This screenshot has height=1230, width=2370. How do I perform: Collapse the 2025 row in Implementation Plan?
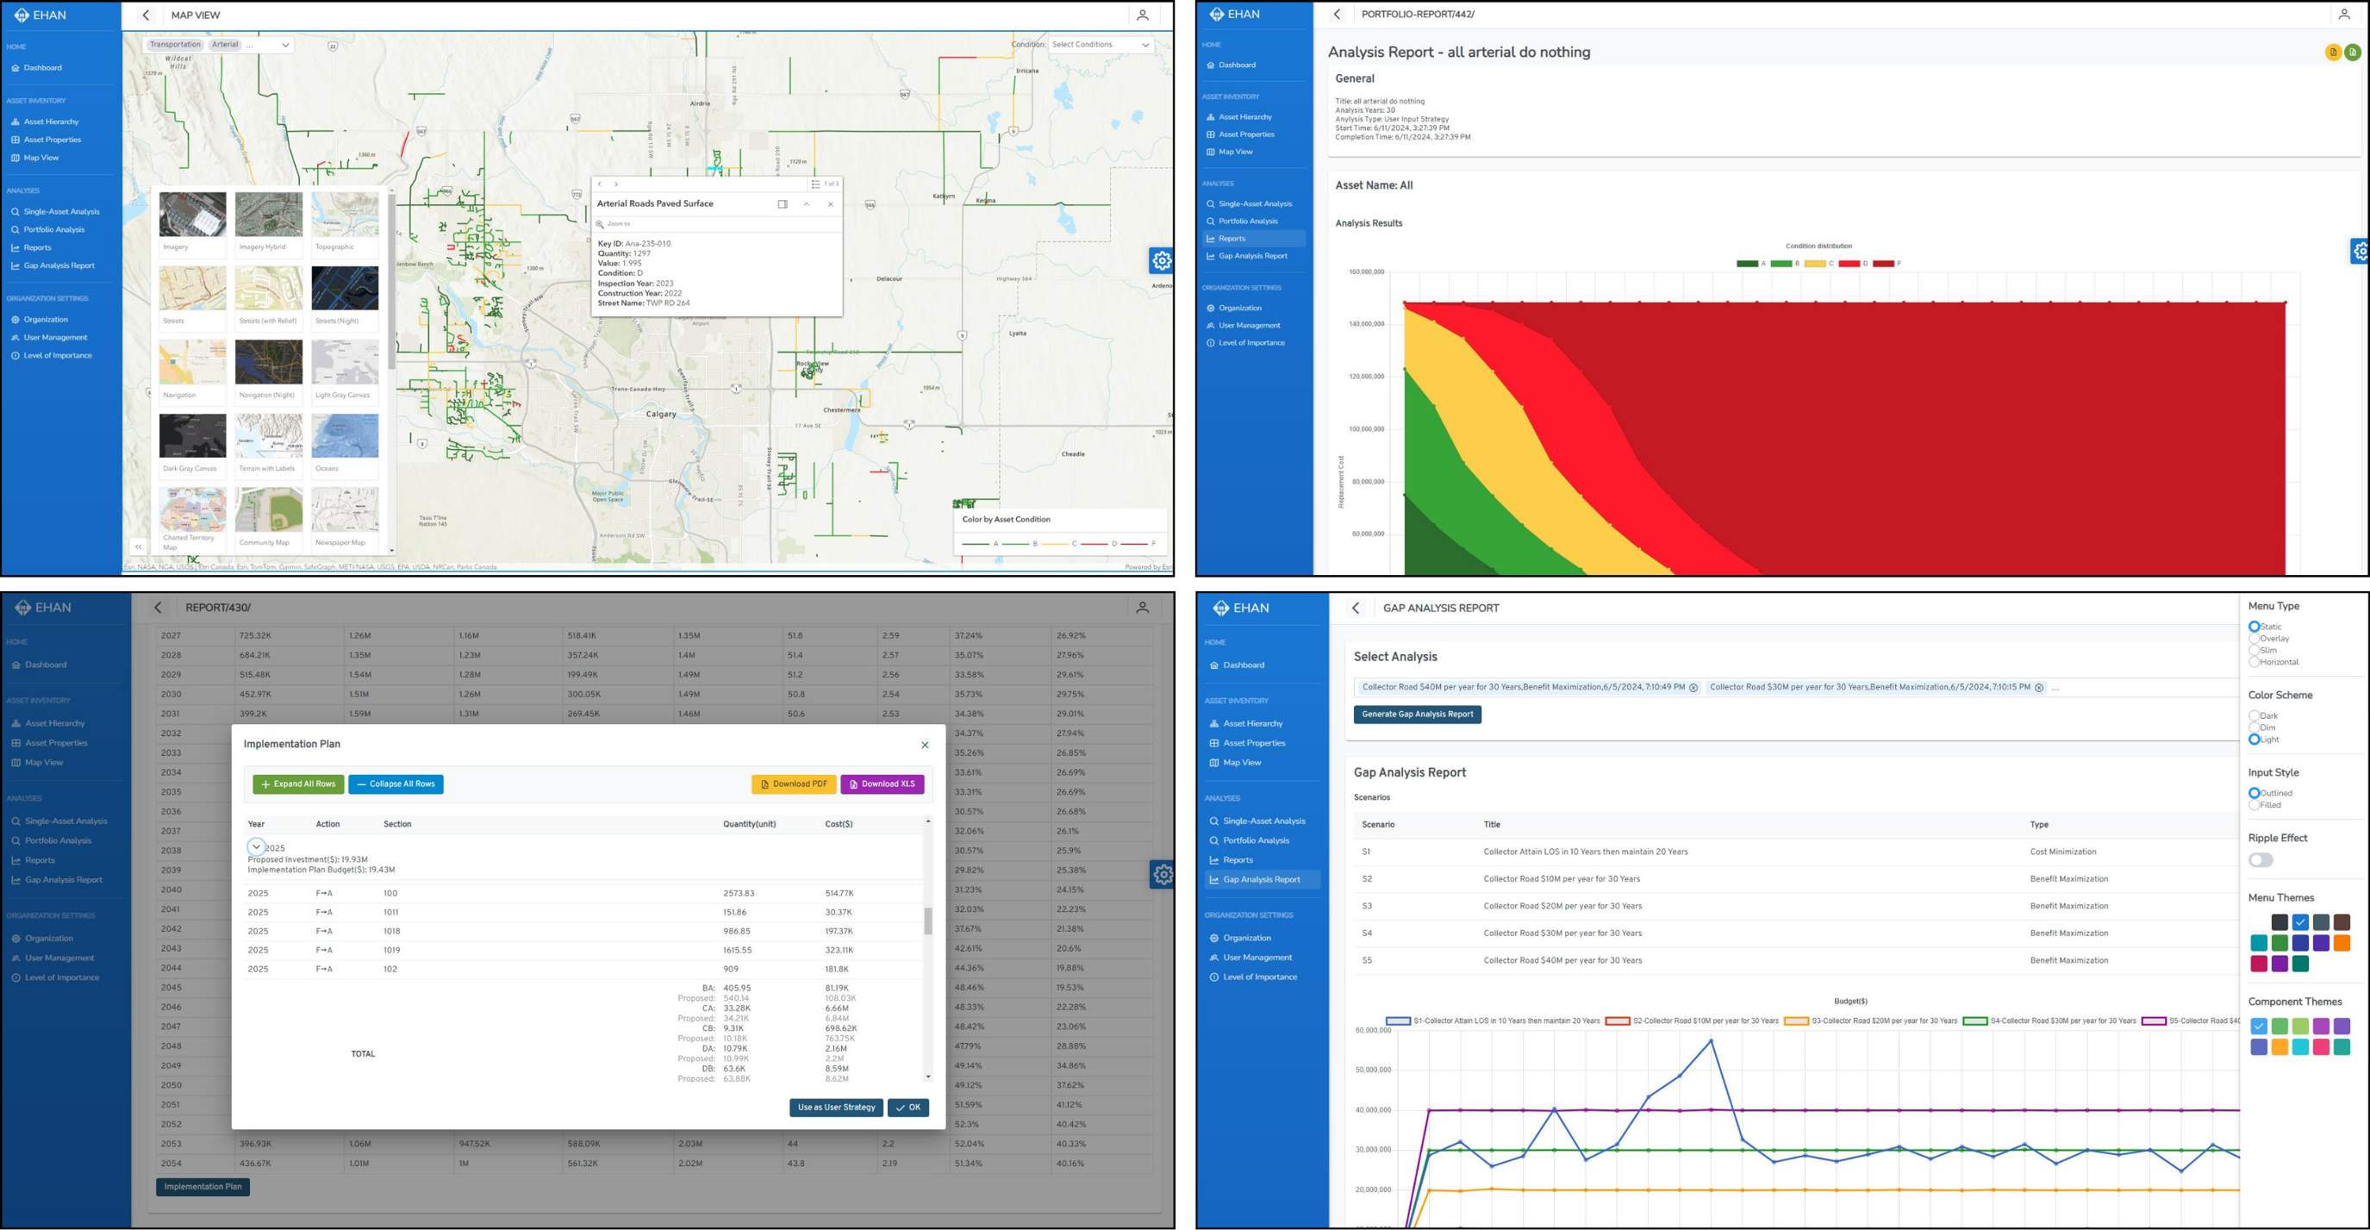(x=256, y=846)
